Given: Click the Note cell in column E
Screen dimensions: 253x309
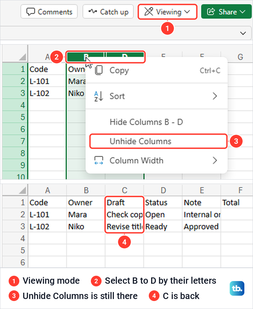Looking at the screenshot, I should click(201, 202).
